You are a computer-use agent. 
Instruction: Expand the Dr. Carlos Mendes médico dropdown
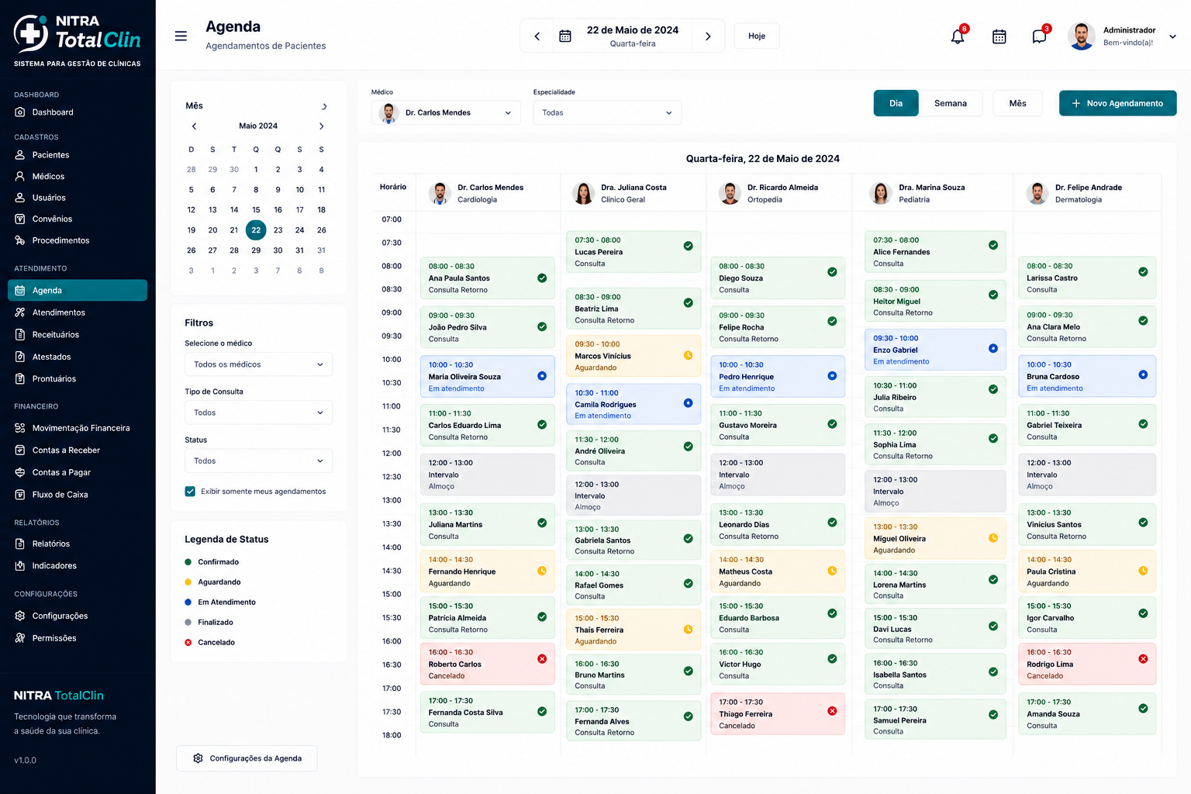446,112
